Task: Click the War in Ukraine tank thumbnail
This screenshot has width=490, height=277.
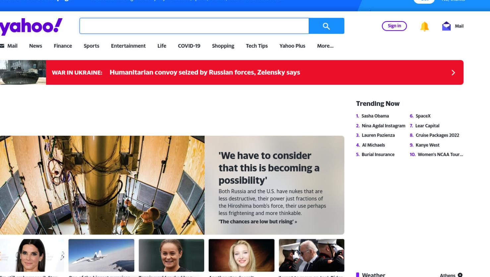Action: coord(23,72)
